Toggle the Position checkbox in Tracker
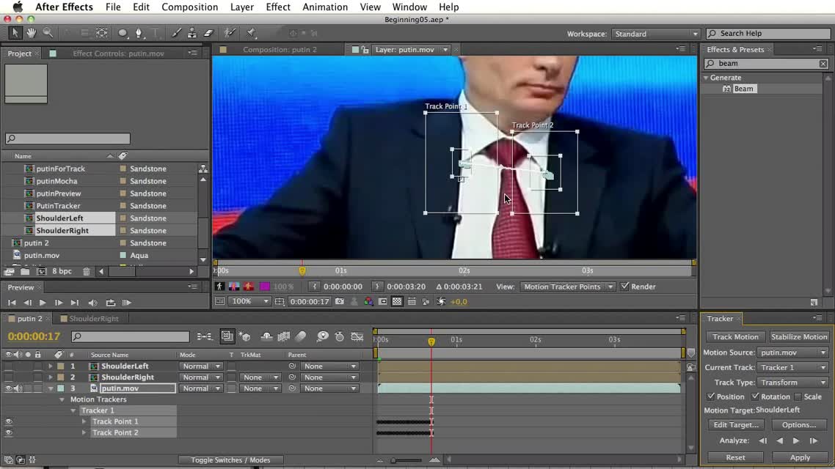Viewport: 835px width, 469px height. 710,396
